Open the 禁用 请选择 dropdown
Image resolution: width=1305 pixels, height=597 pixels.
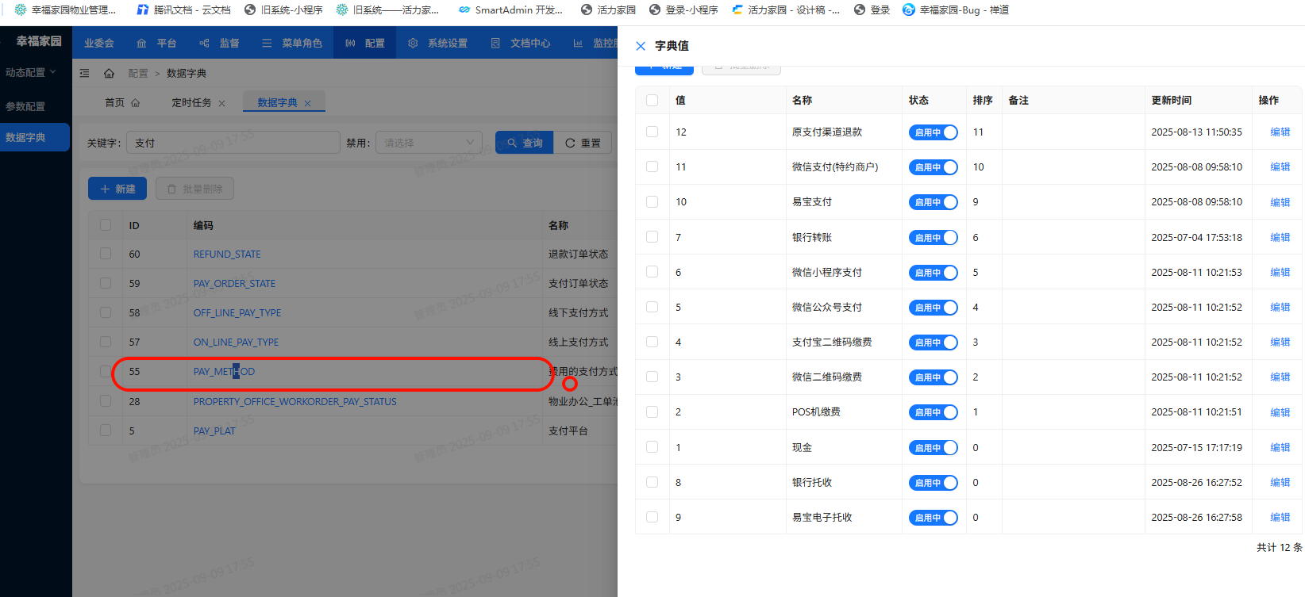pyautogui.click(x=429, y=143)
